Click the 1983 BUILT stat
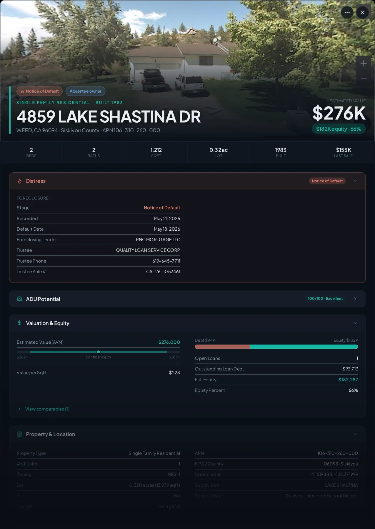This screenshot has width=375, height=529. point(281,152)
